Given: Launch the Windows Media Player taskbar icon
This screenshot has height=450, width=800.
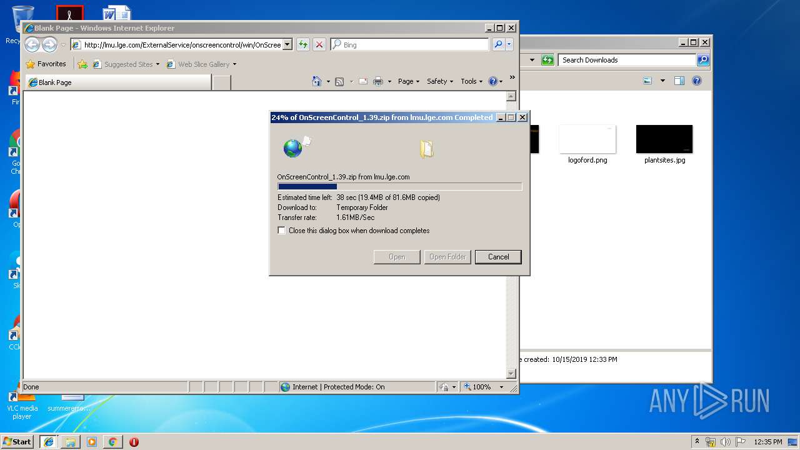Looking at the screenshot, I should [92, 441].
